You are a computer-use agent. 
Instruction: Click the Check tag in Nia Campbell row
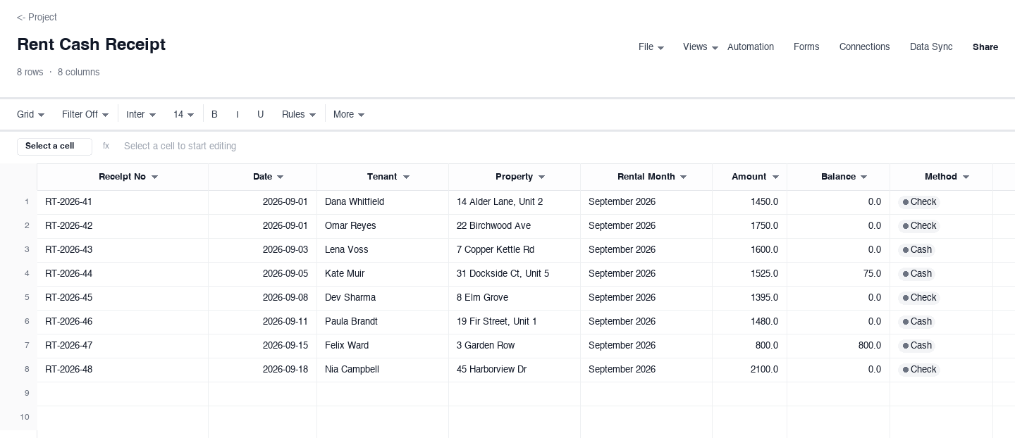(x=919, y=370)
